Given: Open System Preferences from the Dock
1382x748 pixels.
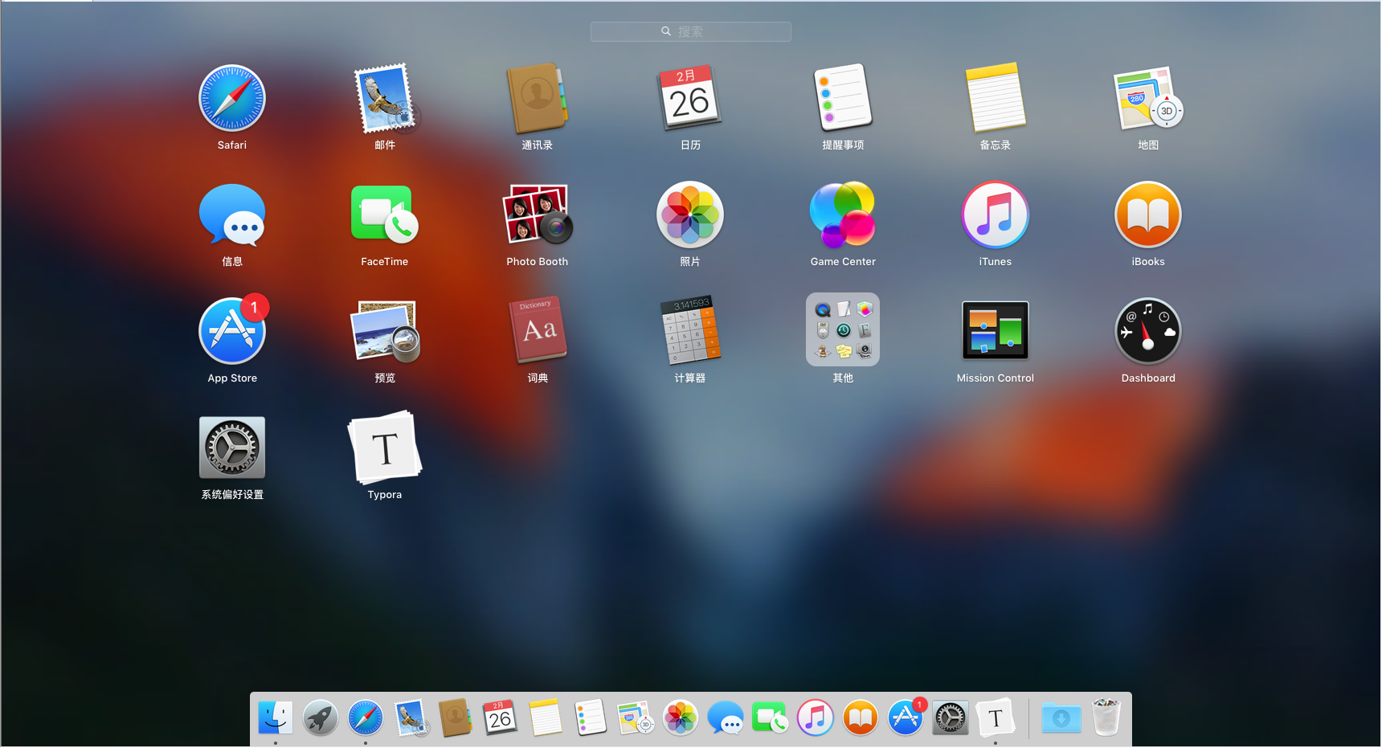Looking at the screenshot, I should (x=951, y=717).
